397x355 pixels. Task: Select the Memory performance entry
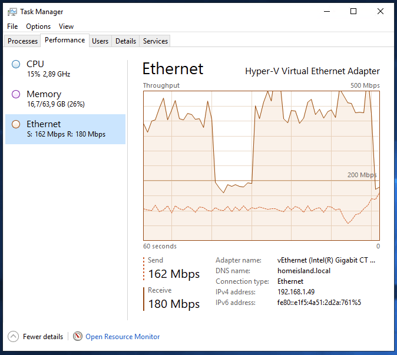coord(65,99)
